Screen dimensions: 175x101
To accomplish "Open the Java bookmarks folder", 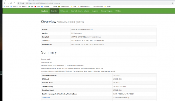I will [x=73, y=6].
